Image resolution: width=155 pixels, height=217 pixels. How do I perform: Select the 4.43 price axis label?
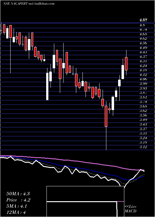point(143,52)
